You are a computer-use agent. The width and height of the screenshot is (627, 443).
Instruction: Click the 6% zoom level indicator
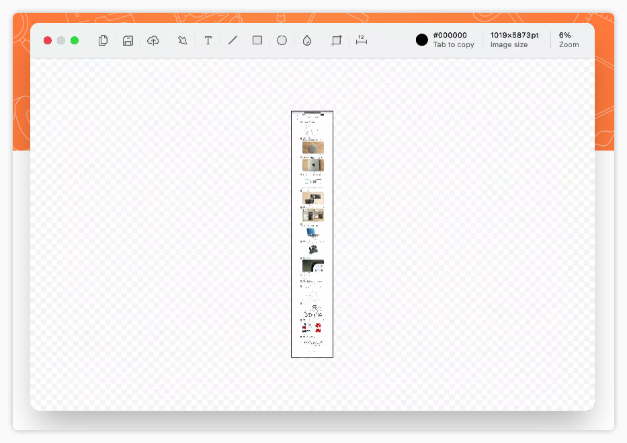(x=565, y=35)
